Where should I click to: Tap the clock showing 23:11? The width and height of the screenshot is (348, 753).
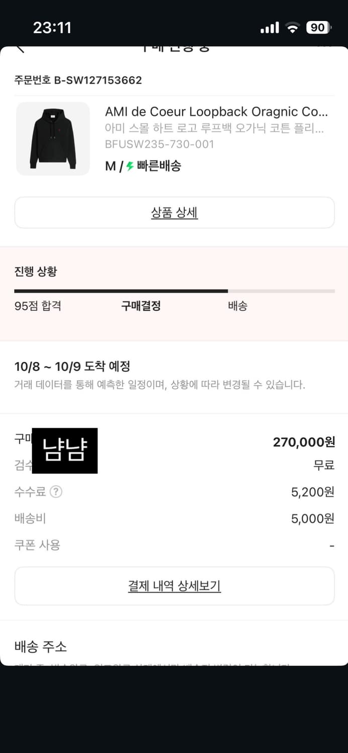[52, 28]
